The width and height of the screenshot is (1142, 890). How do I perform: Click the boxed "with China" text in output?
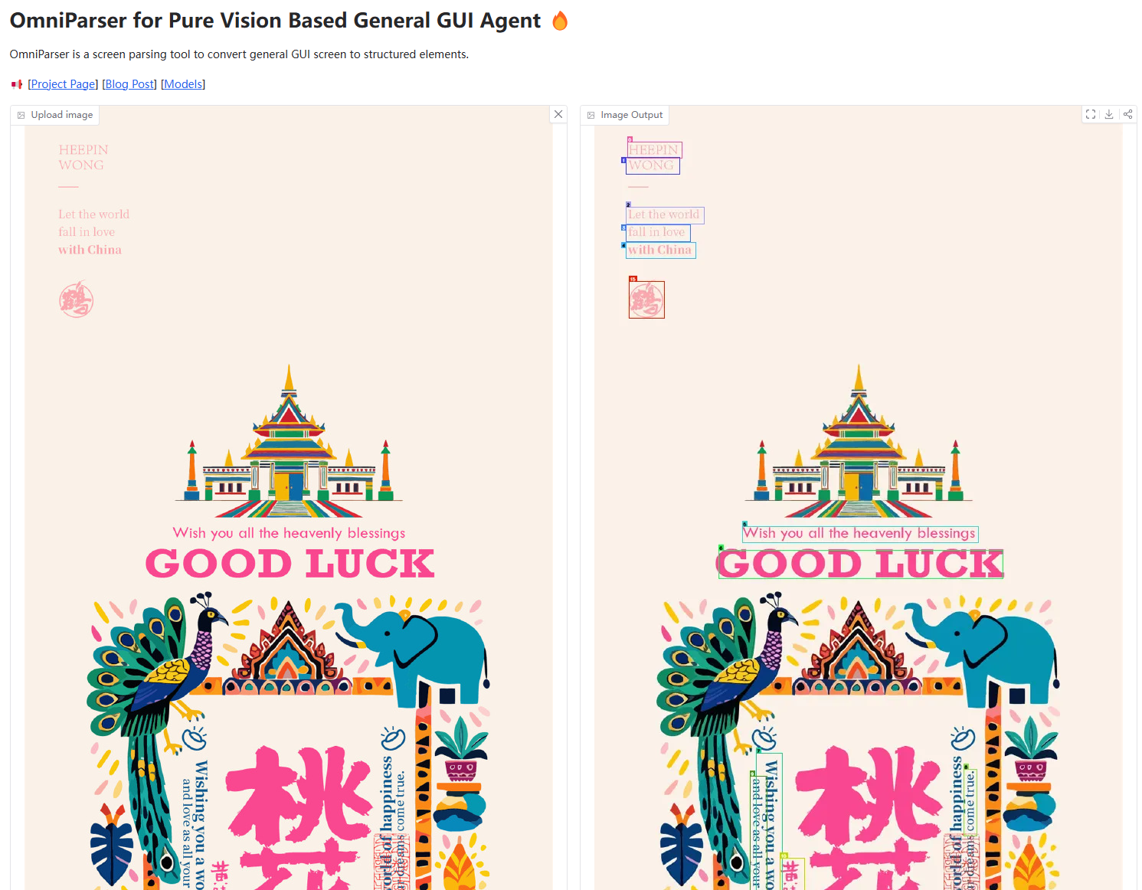tap(661, 250)
